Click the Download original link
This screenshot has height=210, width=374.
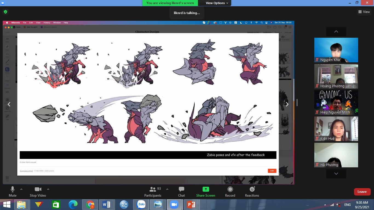point(26,171)
